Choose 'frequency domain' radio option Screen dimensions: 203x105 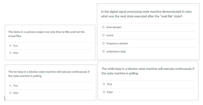[103, 43]
